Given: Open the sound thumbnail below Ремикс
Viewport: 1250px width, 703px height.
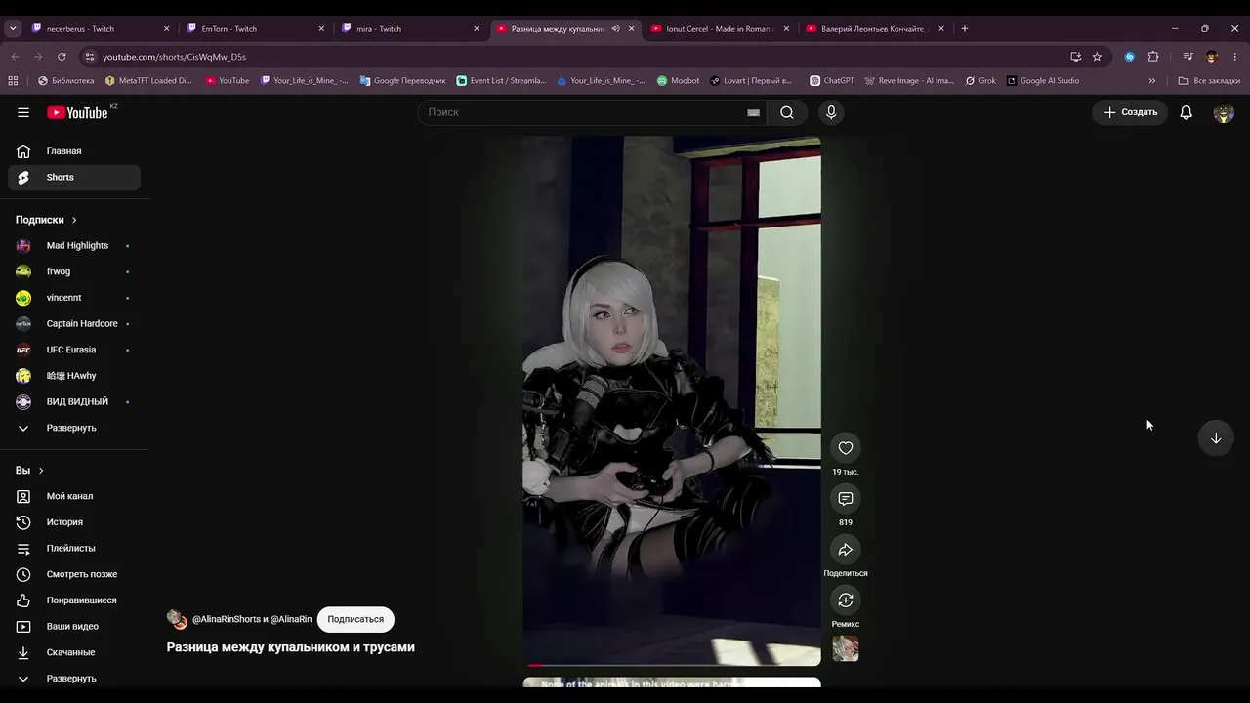Looking at the screenshot, I should point(846,648).
